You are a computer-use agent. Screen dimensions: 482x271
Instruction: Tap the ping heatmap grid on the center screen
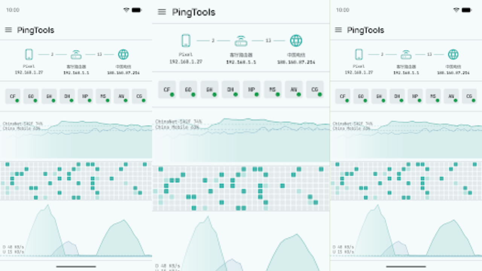(241, 189)
